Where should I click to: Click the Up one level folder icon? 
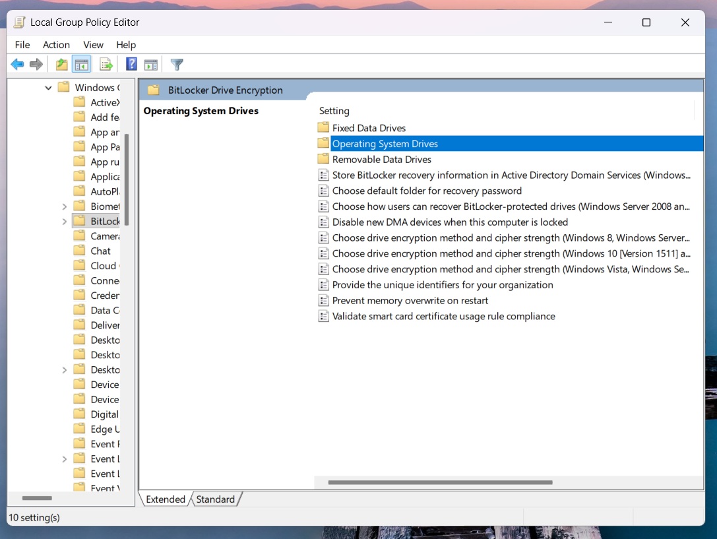(61, 64)
